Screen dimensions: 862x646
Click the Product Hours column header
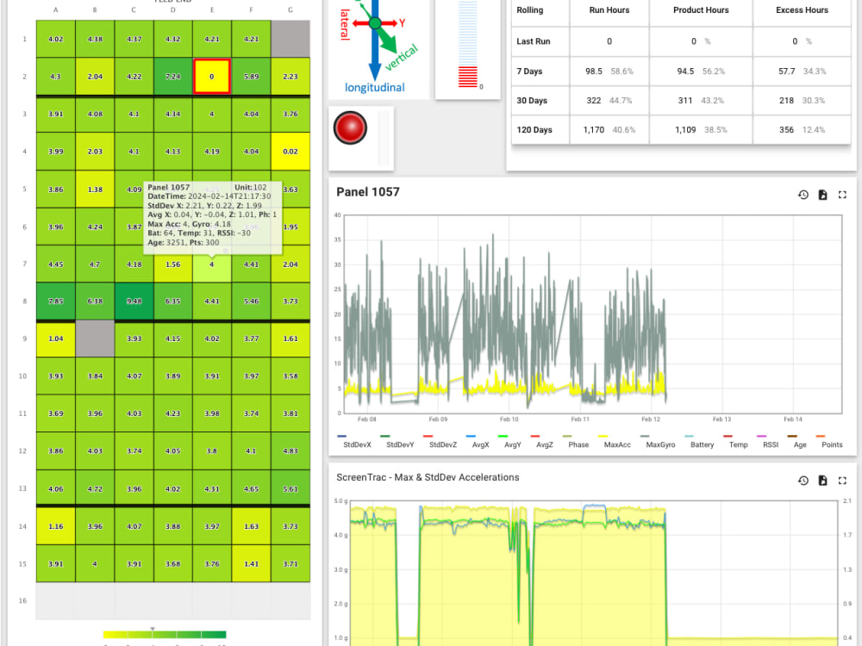[x=701, y=9]
